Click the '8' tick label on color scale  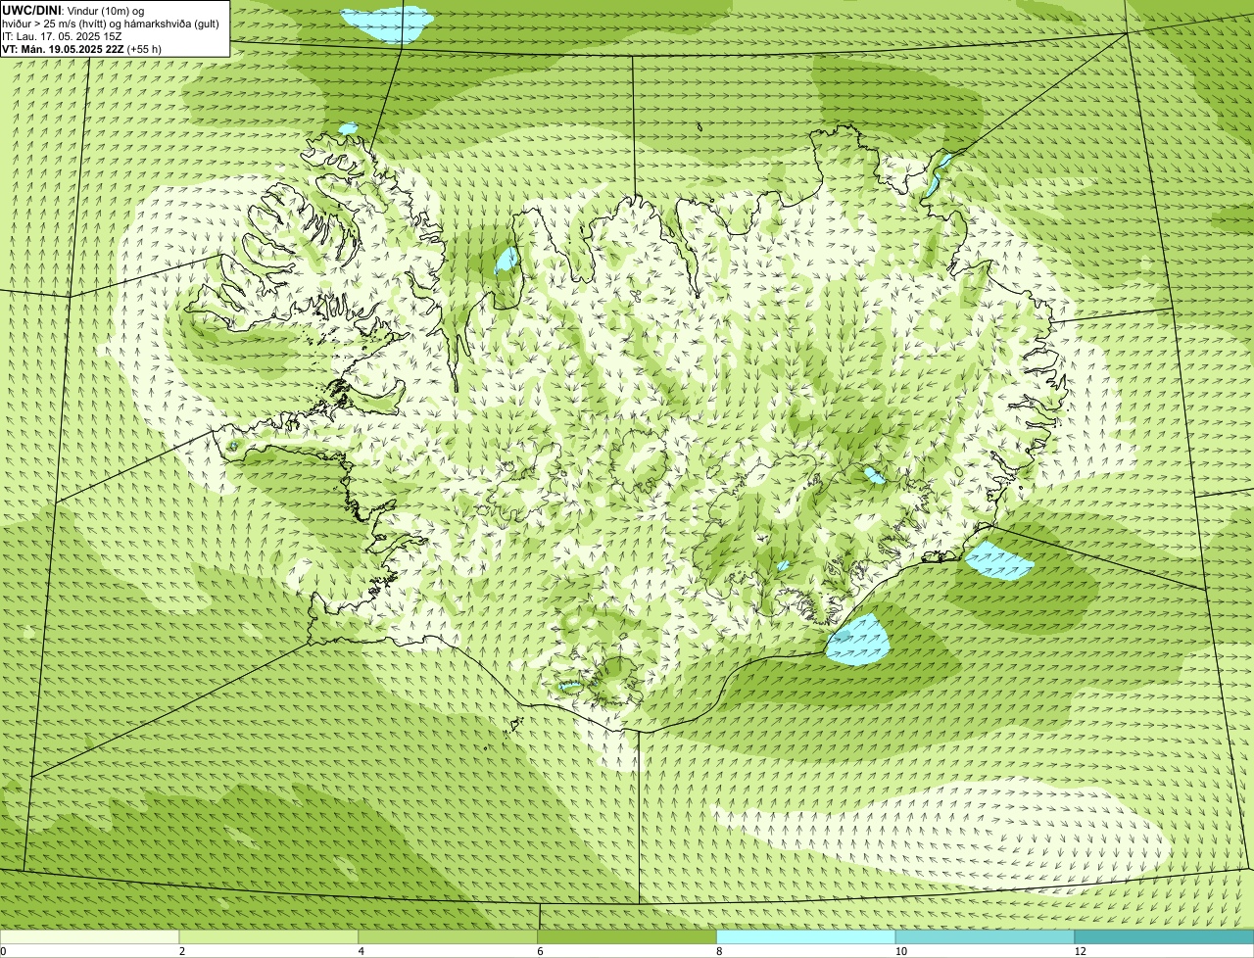719,951
